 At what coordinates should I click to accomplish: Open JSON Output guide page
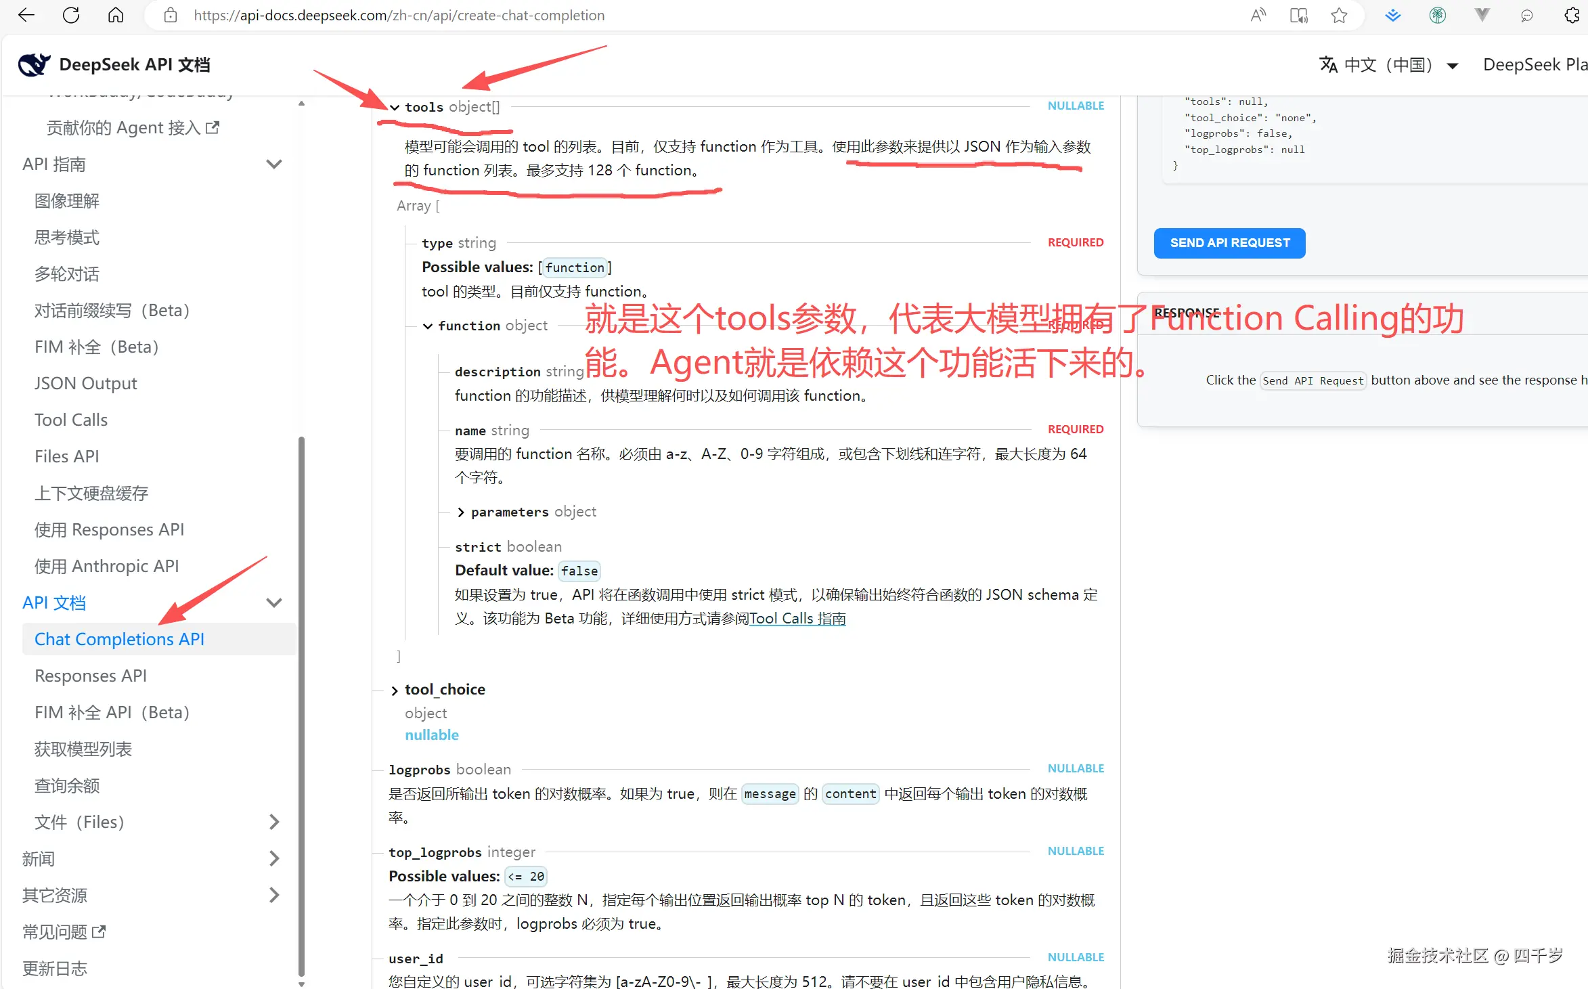[86, 383]
